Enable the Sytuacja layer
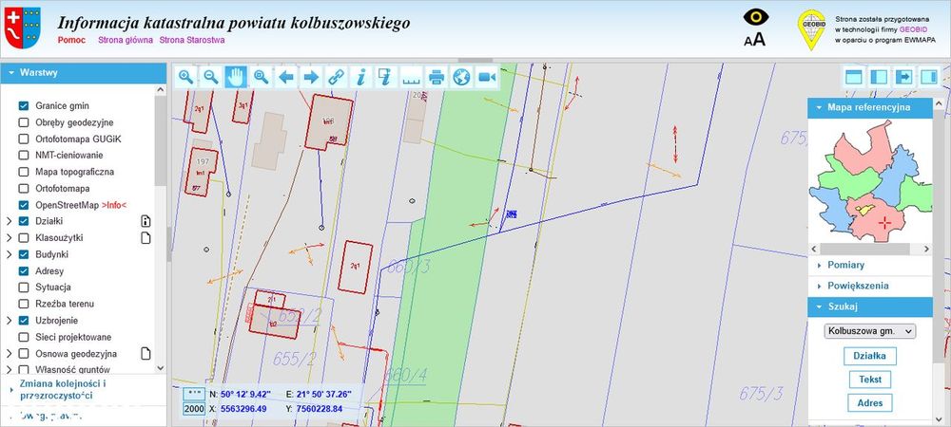Image resolution: width=951 pixels, height=427 pixels. click(24, 288)
